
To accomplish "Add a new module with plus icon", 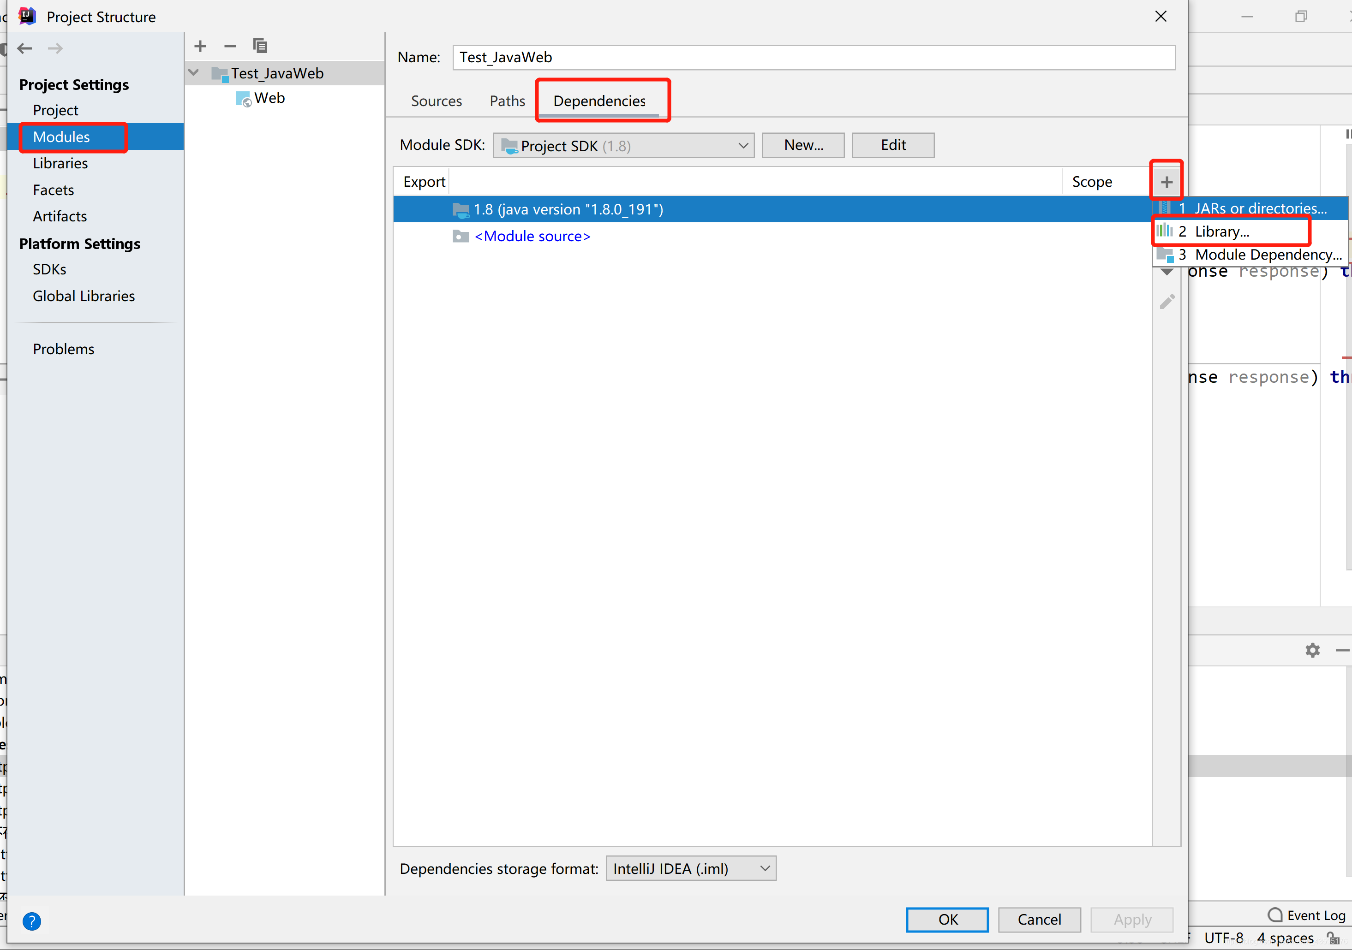I will coord(200,46).
